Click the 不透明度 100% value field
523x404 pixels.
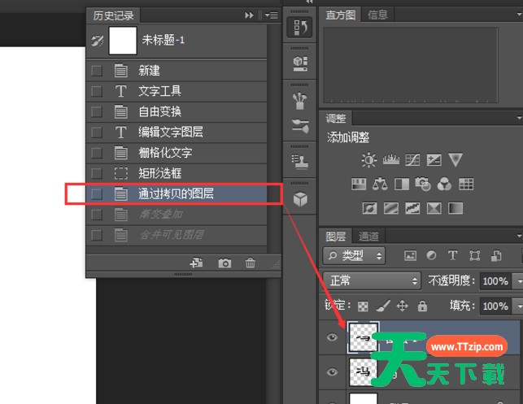(495, 281)
